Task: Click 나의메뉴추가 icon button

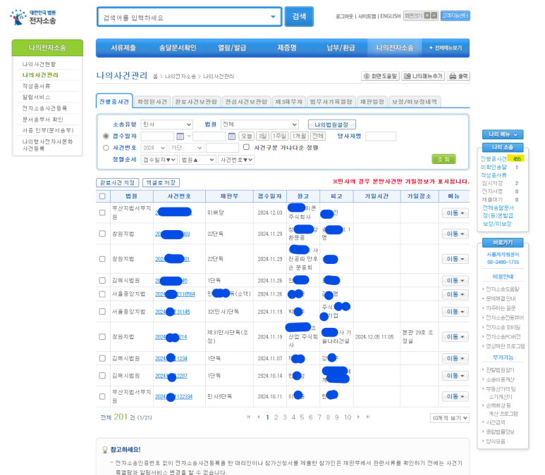Action: pyautogui.click(x=424, y=76)
